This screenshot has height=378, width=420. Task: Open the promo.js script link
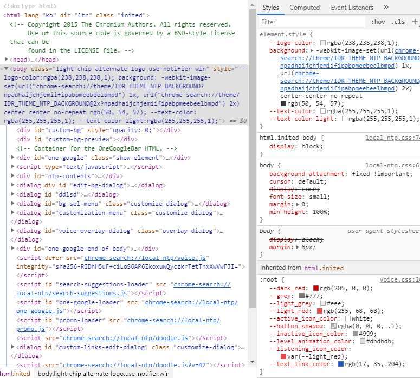(118, 324)
